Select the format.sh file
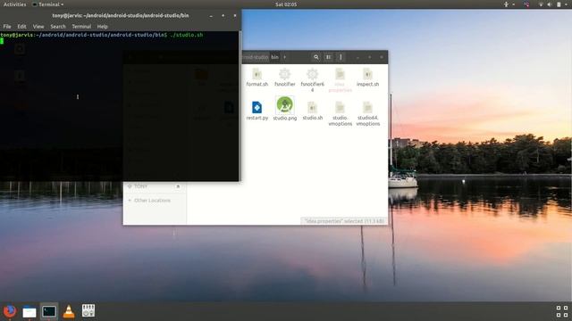Image resolution: width=572 pixels, height=321 pixels. [x=257, y=78]
